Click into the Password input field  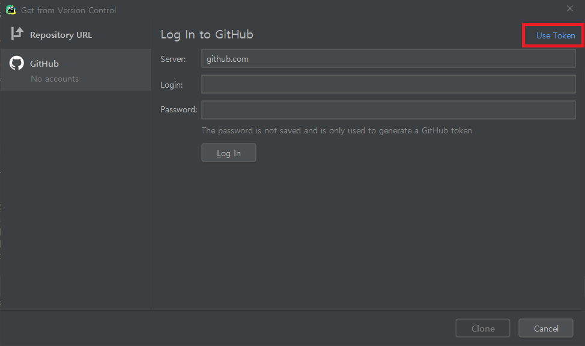[389, 110]
